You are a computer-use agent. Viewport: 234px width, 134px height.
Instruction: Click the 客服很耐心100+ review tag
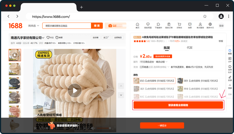tap(65, 43)
